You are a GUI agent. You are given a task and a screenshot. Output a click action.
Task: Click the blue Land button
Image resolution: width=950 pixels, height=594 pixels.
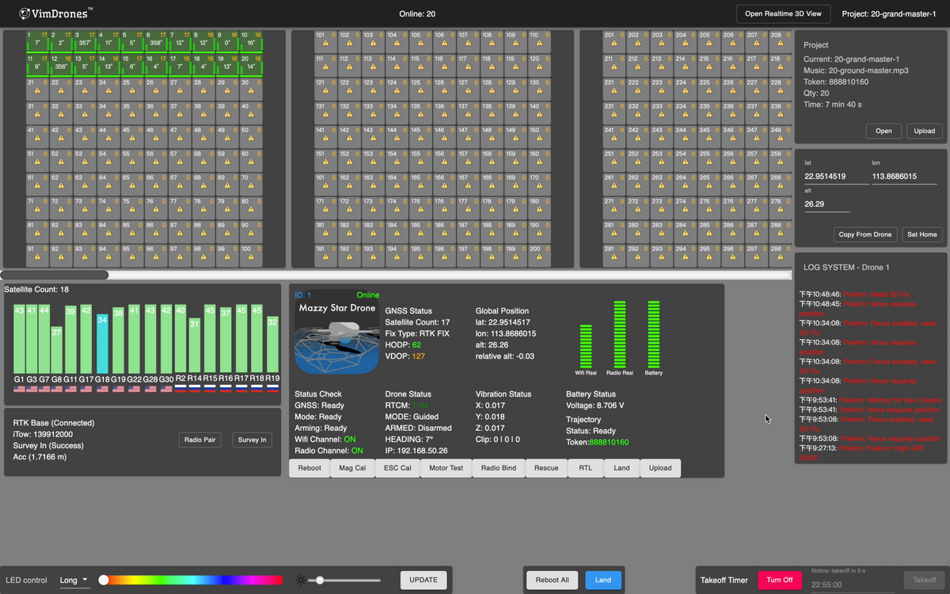pyautogui.click(x=603, y=580)
